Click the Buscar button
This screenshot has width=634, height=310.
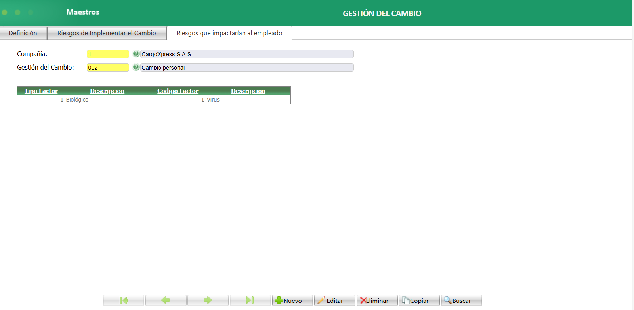click(462, 301)
